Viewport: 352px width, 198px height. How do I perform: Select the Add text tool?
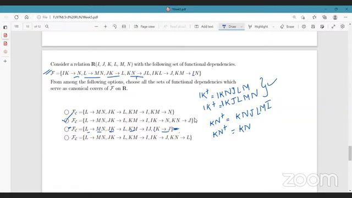(204, 26)
